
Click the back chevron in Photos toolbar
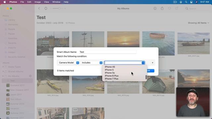pos(39,8)
